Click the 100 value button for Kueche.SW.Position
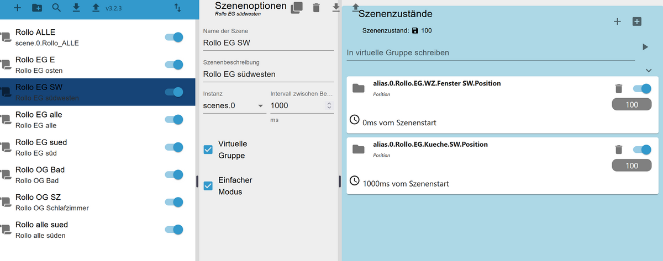Image resolution: width=663 pixels, height=261 pixels. 632,166
